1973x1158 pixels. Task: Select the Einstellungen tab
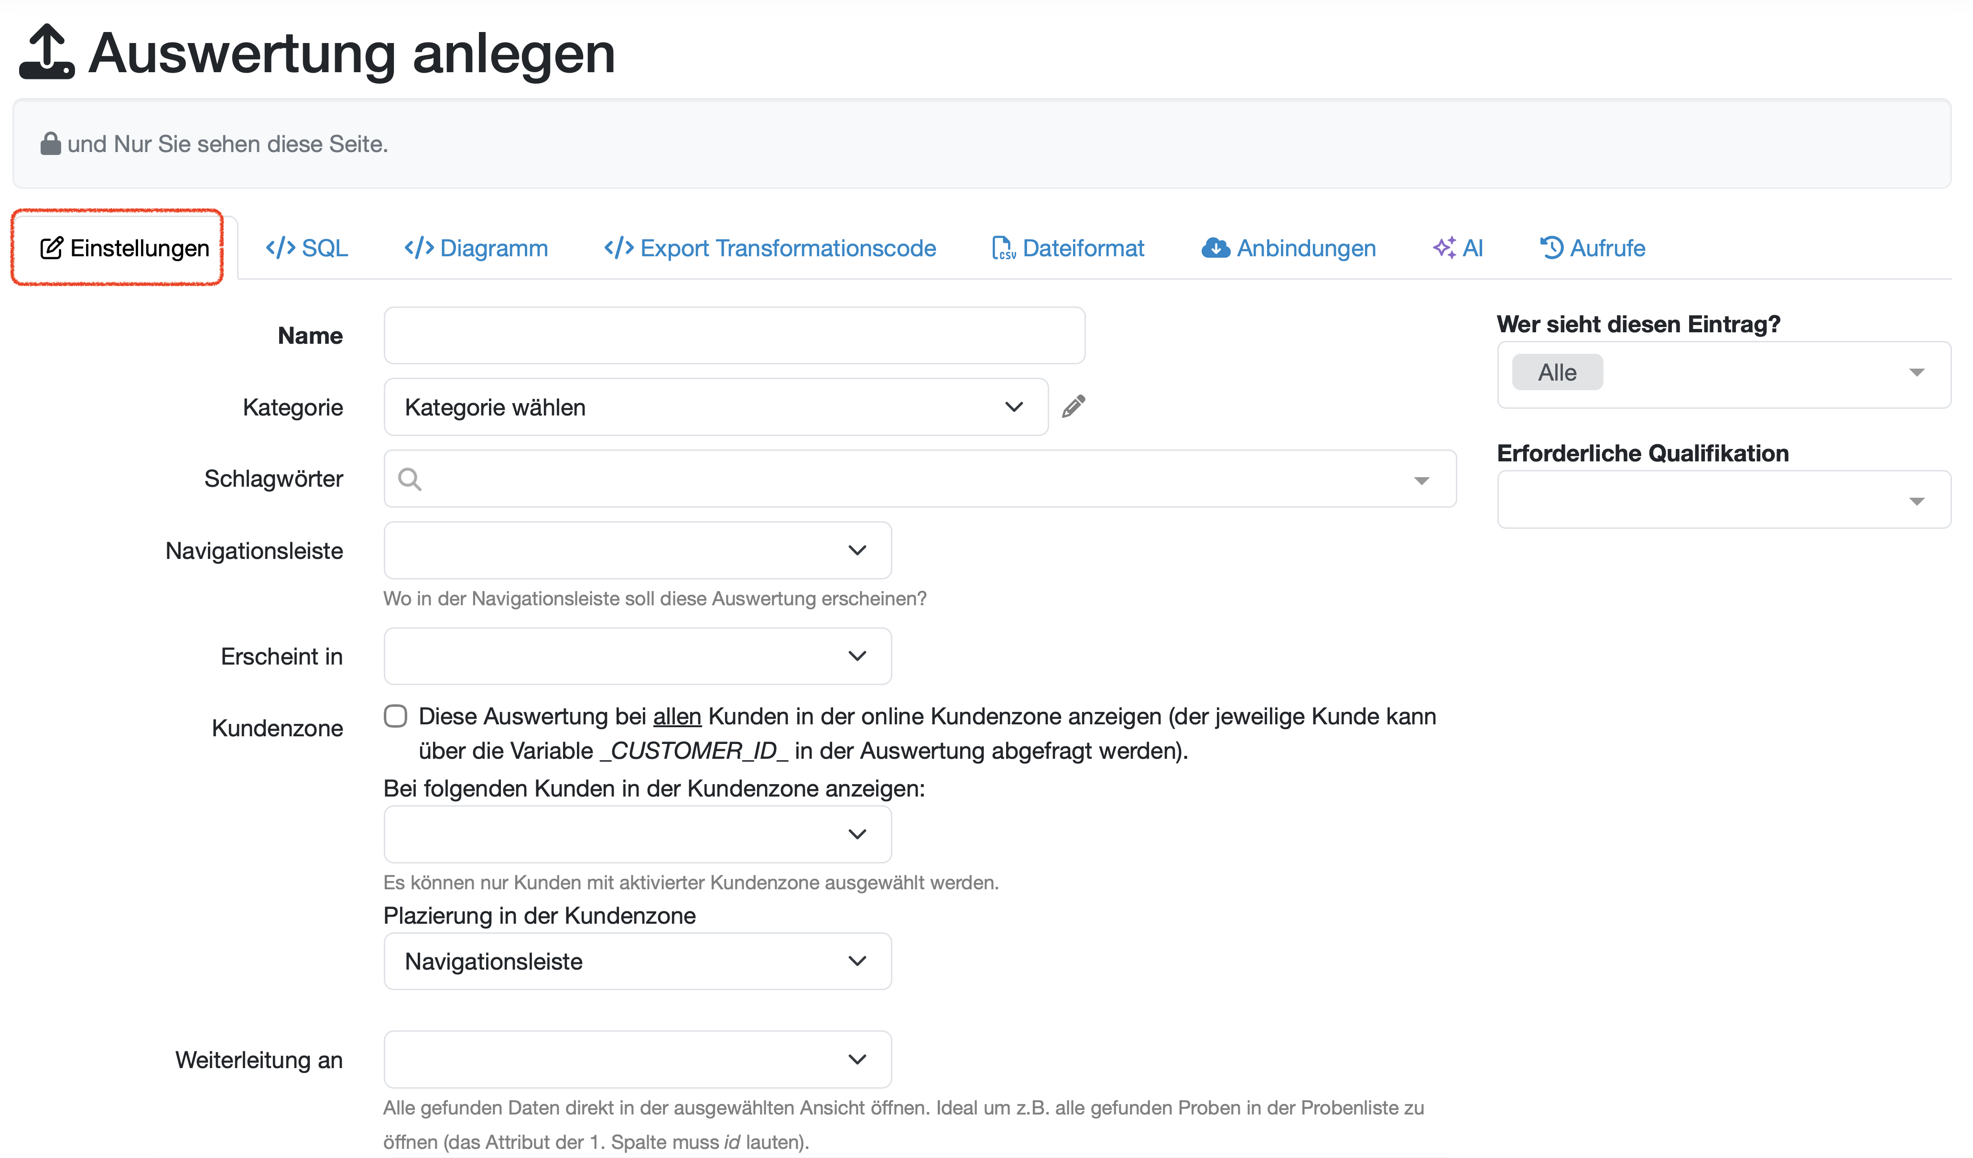pos(125,248)
